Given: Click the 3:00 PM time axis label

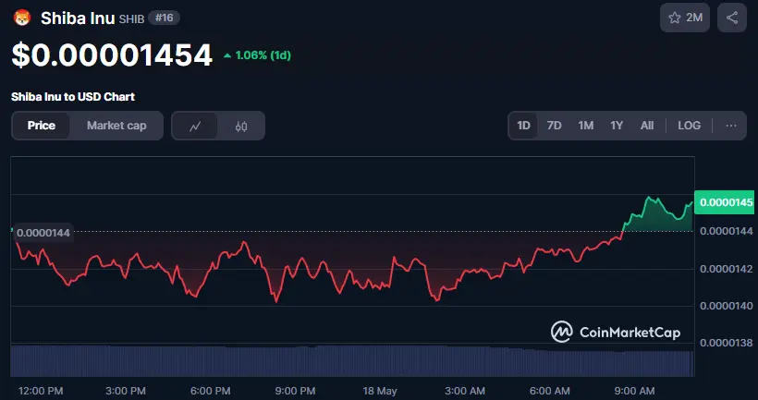Looking at the screenshot, I should (125, 391).
